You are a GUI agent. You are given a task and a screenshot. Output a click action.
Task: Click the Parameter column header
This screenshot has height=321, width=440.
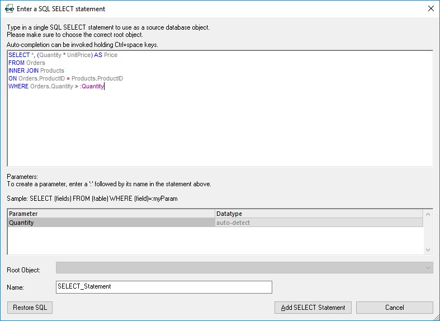111,214
